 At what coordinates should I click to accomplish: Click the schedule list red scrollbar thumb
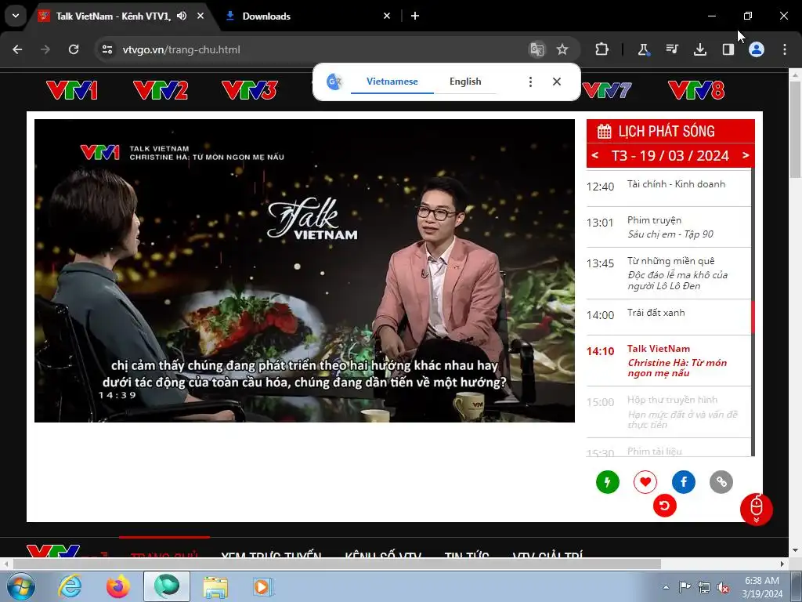[x=753, y=317]
